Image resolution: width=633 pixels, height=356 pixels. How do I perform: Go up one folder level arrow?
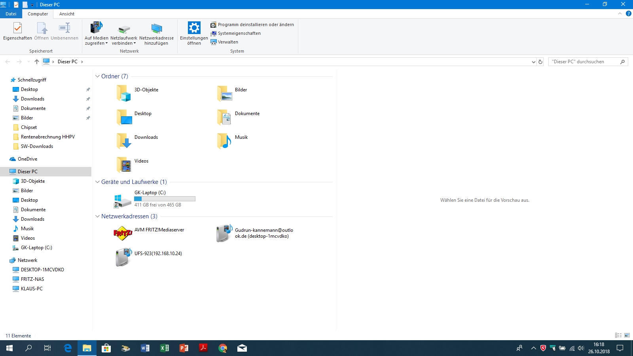(x=37, y=62)
